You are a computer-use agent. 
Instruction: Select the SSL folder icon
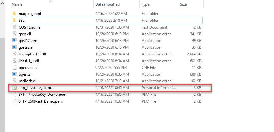(14, 21)
